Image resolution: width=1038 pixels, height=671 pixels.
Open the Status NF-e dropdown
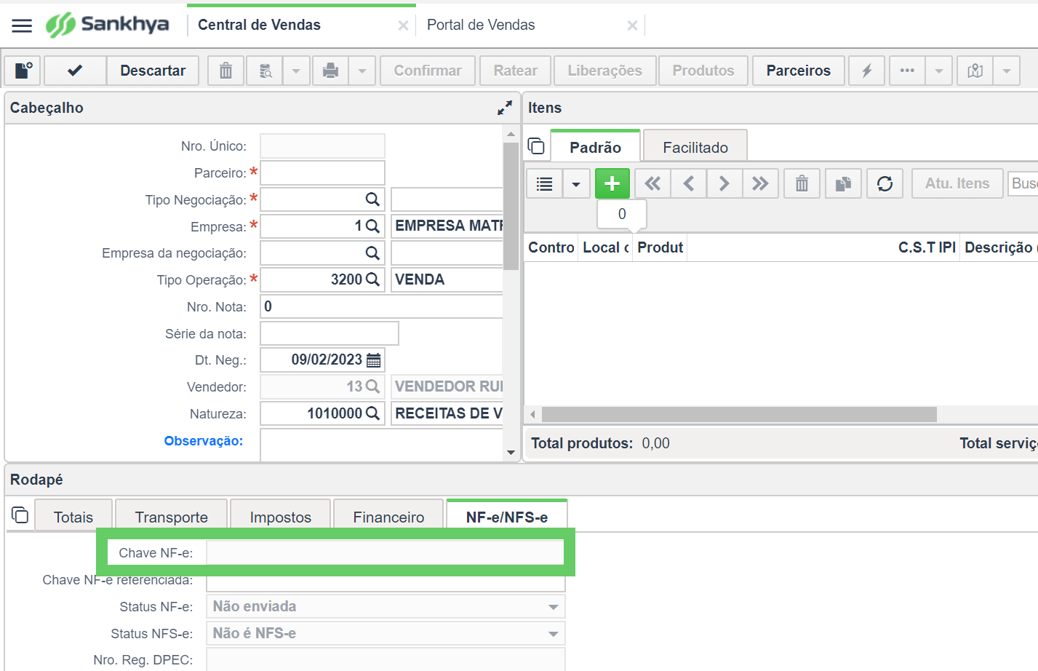pos(554,607)
